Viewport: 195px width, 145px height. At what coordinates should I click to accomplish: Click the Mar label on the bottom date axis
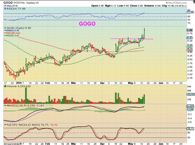click(74, 144)
